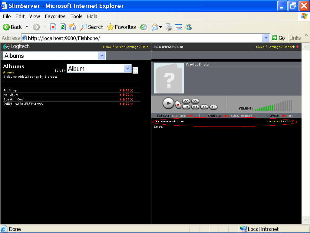Click the Stop button with red square

click(178, 105)
